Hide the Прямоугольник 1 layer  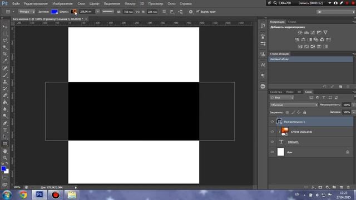click(272, 122)
